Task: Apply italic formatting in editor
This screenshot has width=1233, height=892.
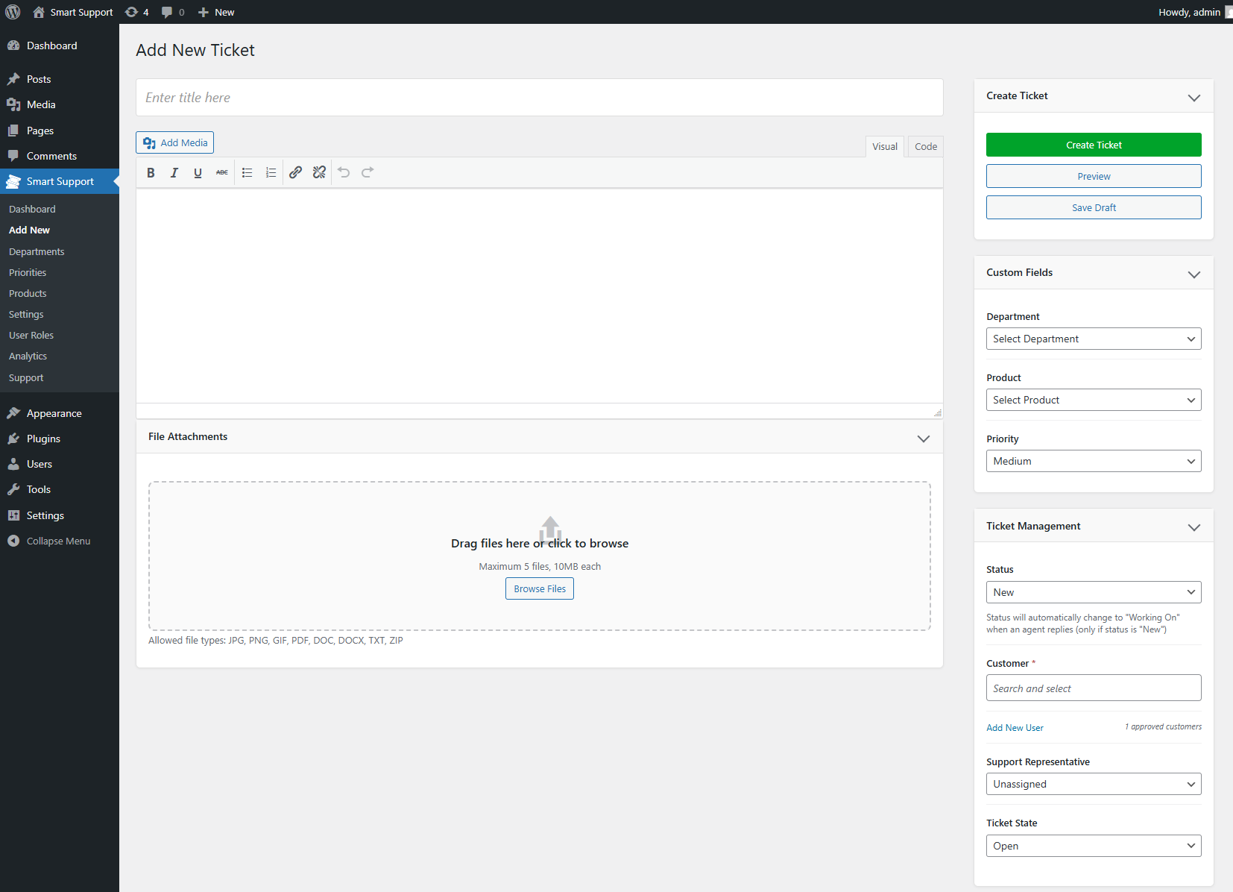Action: click(x=174, y=172)
